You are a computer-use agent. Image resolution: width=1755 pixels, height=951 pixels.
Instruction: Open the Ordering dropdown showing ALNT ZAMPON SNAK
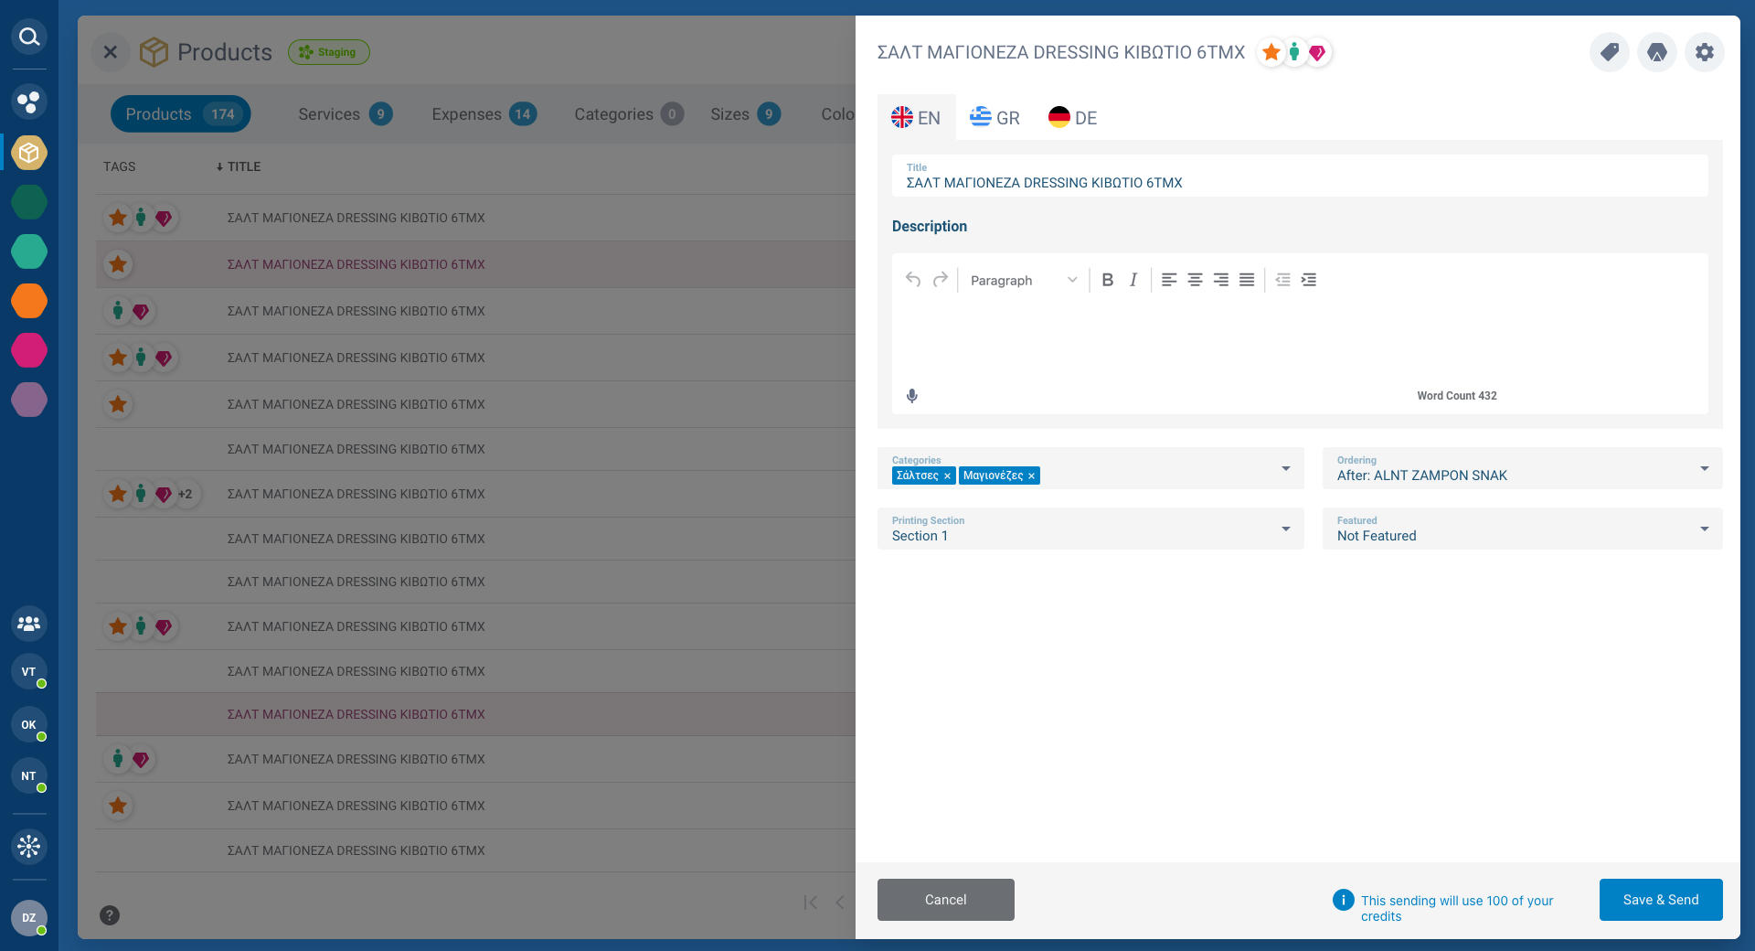point(1704,468)
